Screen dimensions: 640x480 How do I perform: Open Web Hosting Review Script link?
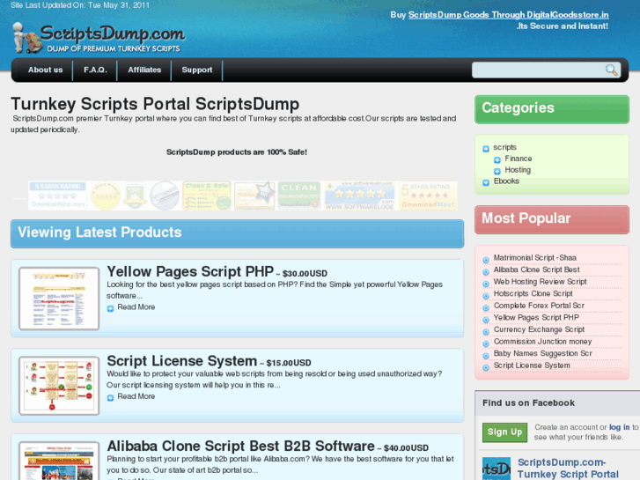coord(540,282)
